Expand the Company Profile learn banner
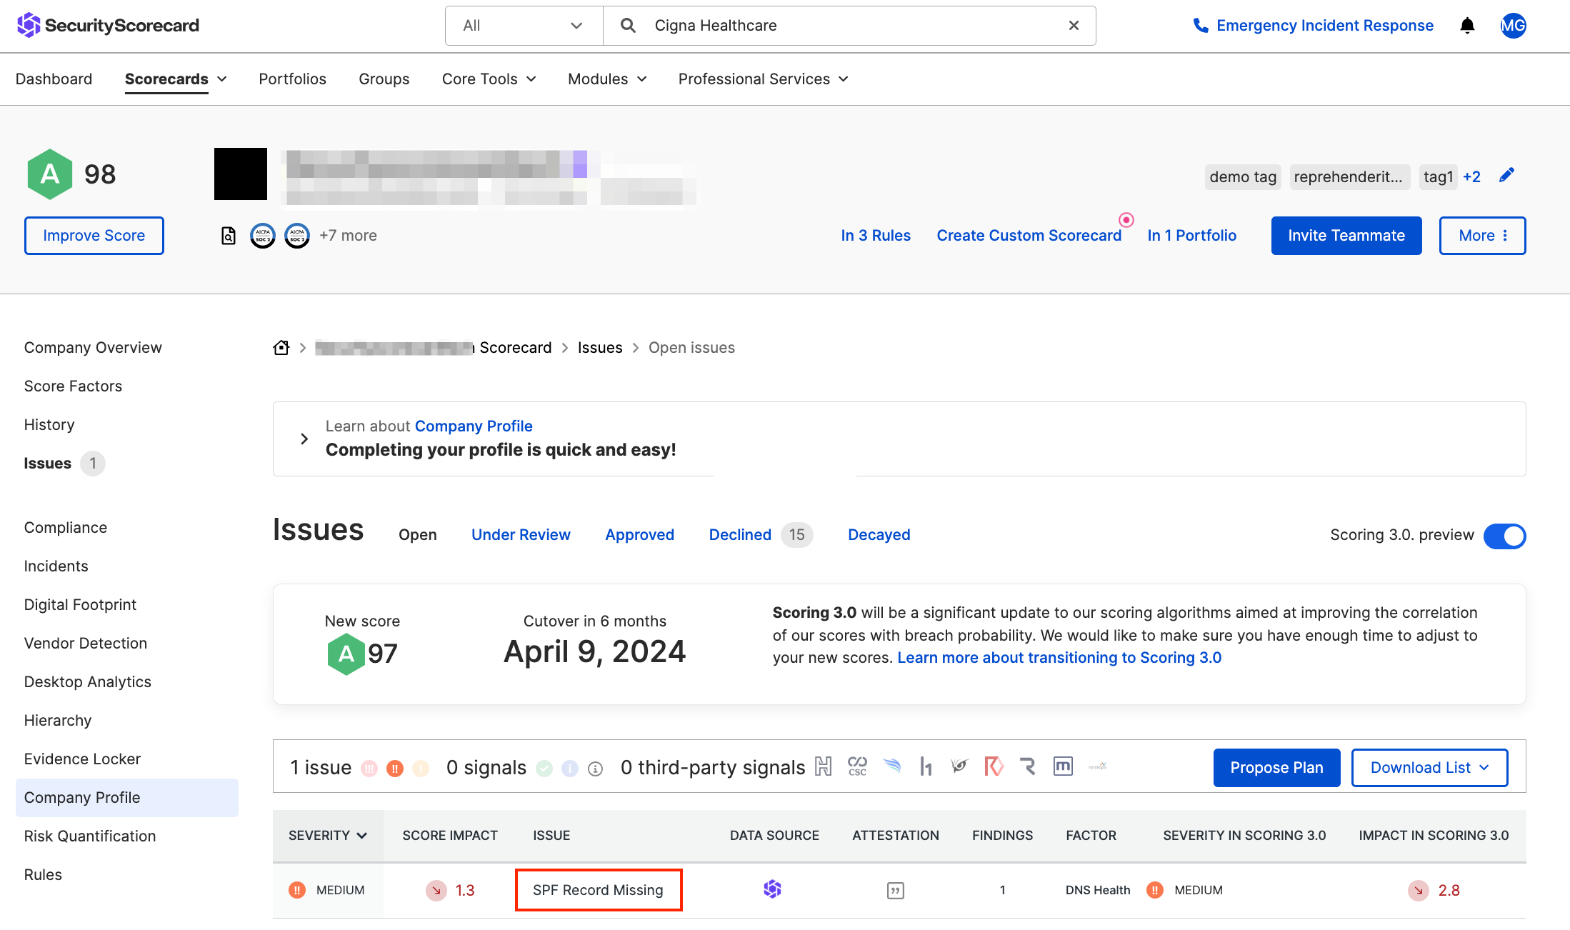1570x930 pixels. (304, 439)
